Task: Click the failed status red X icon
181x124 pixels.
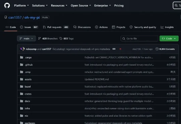Action: [120, 49]
